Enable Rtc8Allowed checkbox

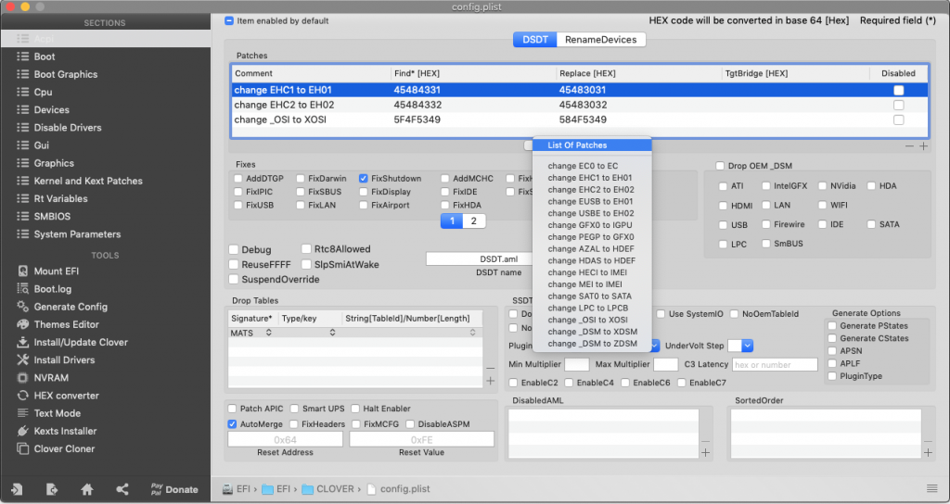coord(306,248)
